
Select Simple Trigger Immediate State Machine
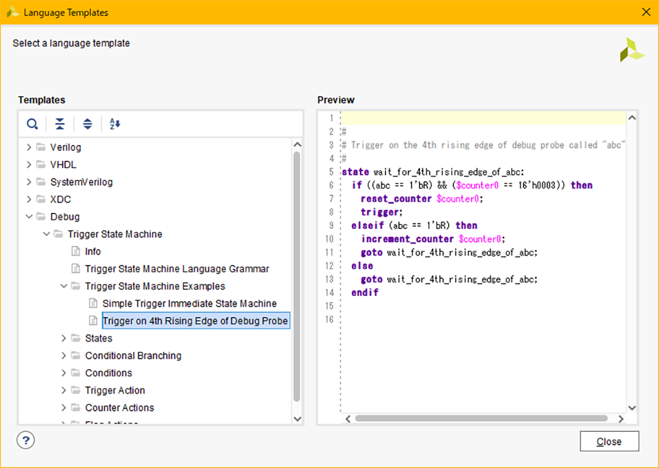(x=190, y=303)
